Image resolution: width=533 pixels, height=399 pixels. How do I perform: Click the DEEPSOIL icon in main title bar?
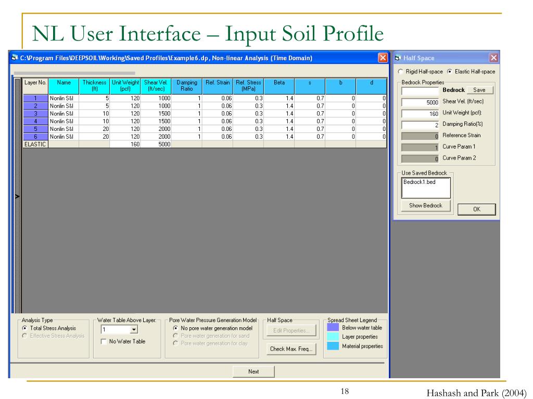(14, 58)
